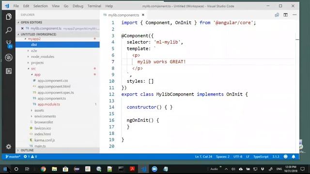Screen dimensions: 310x174
Task: Open the Go menu
Action: (x=66, y=6)
